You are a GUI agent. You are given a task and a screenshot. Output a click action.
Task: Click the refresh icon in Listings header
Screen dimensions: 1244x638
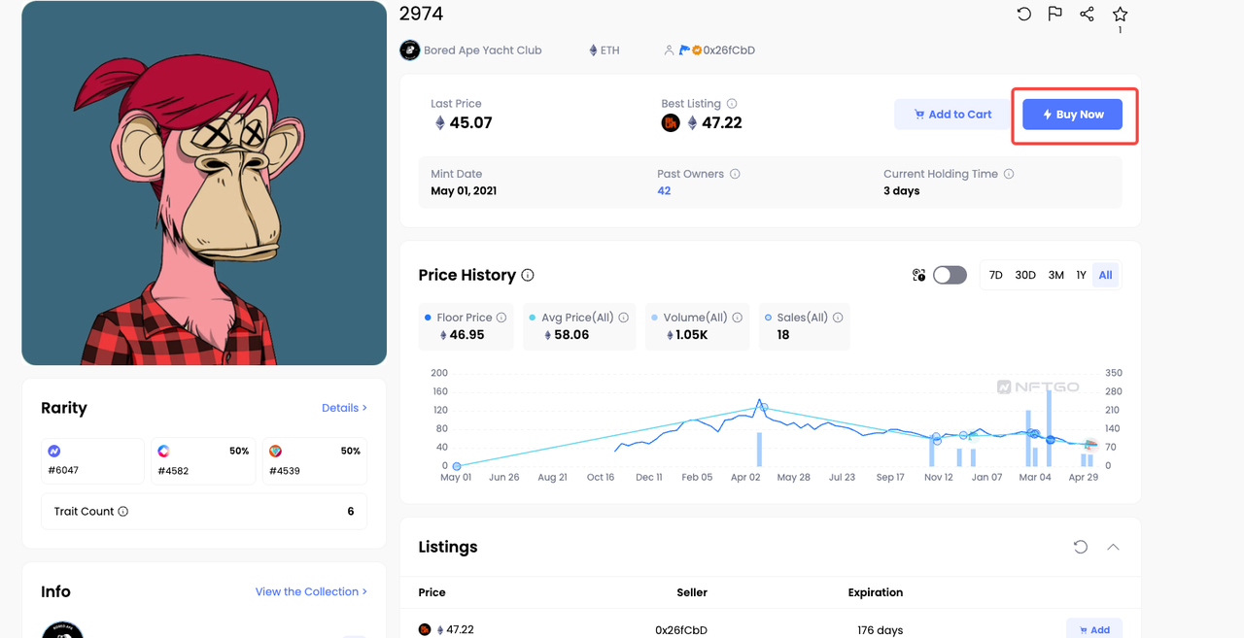[1080, 547]
